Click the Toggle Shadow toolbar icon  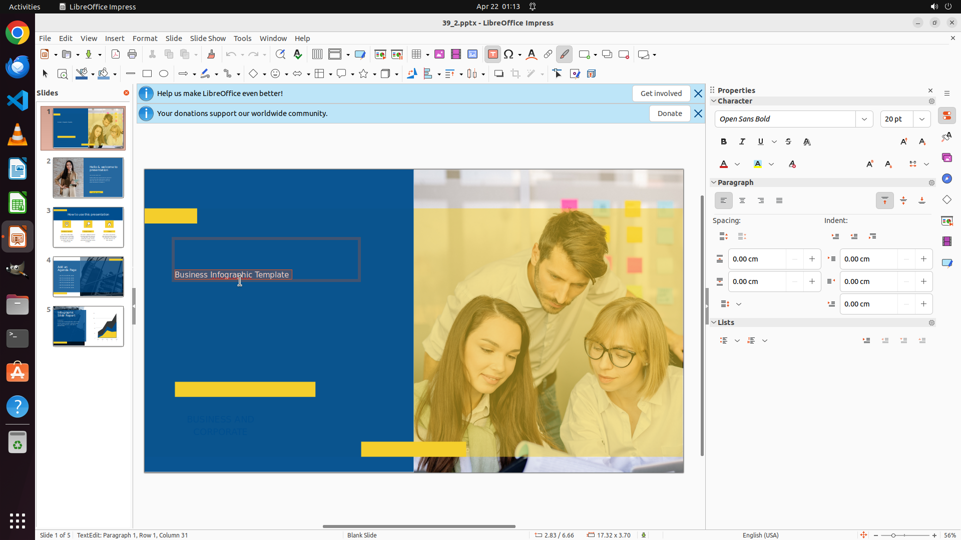click(x=499, y=74)
